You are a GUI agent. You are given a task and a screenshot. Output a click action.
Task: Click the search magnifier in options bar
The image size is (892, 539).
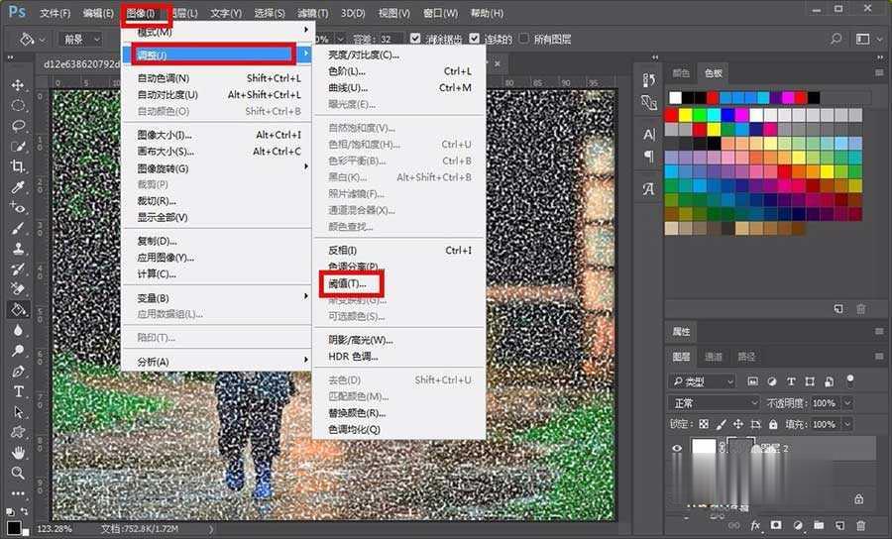coord(836,39)
